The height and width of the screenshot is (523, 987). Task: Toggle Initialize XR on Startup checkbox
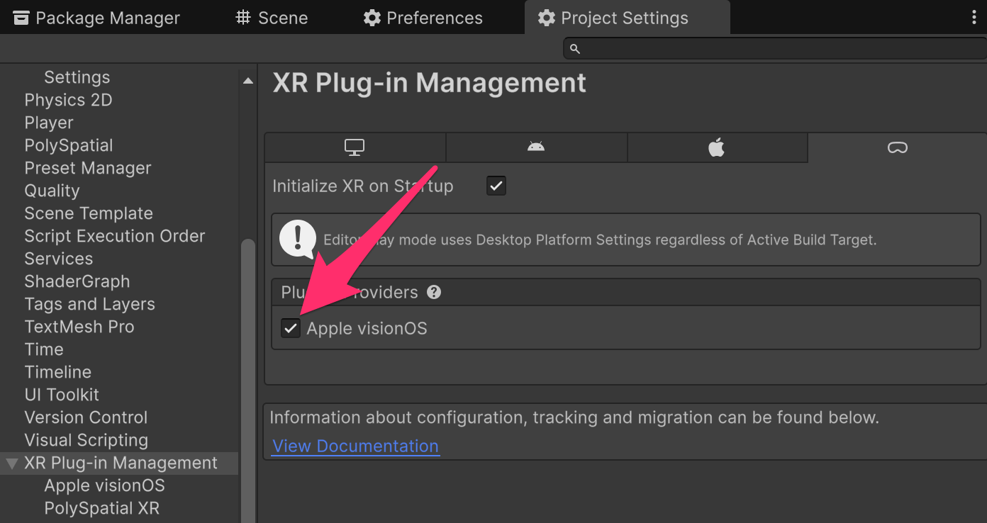pyautogui.click(x=496, y=186)
